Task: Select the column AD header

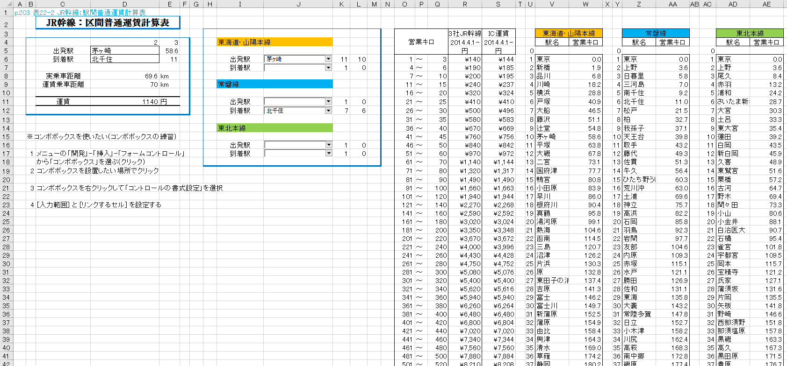Action: [x=733, y=4]
